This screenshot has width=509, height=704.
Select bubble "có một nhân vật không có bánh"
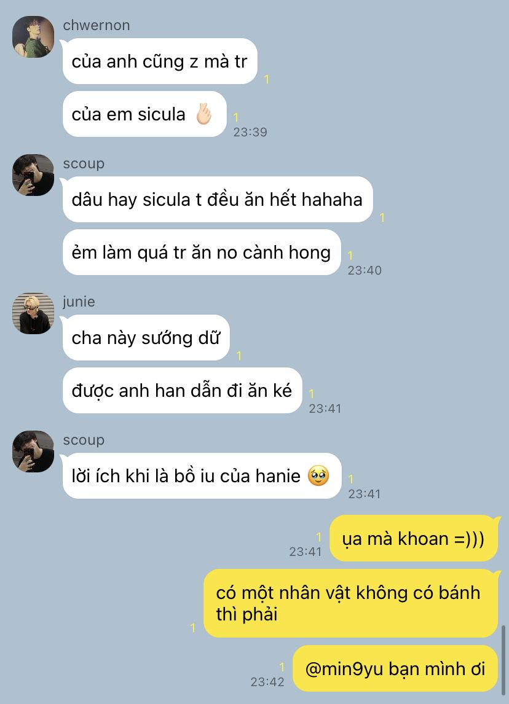[351, 603]
